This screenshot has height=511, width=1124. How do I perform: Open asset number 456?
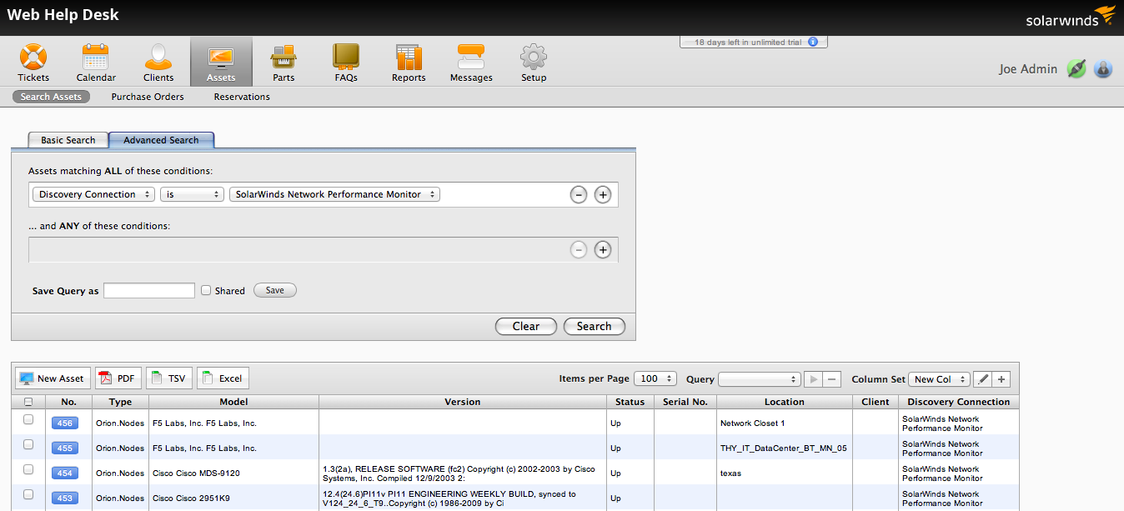65,423
